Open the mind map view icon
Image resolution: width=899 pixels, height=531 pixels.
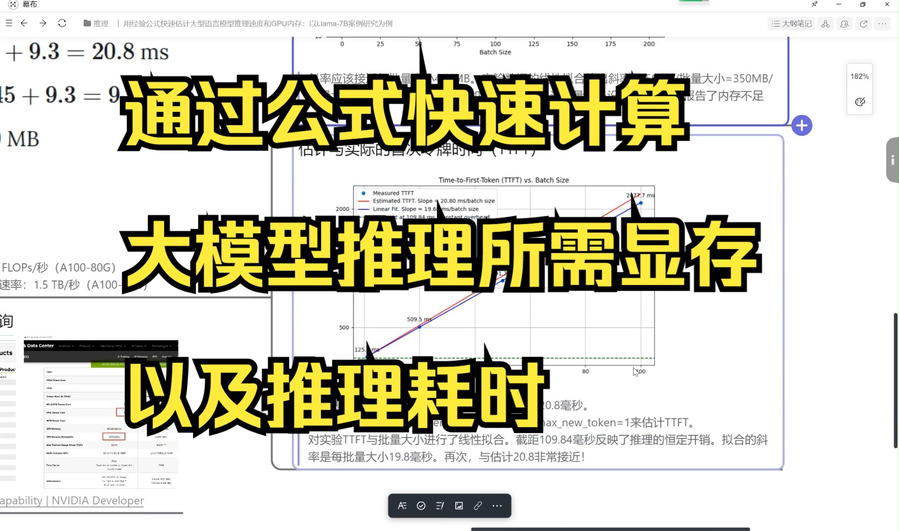pyautogui.click(x=825, y=24)
